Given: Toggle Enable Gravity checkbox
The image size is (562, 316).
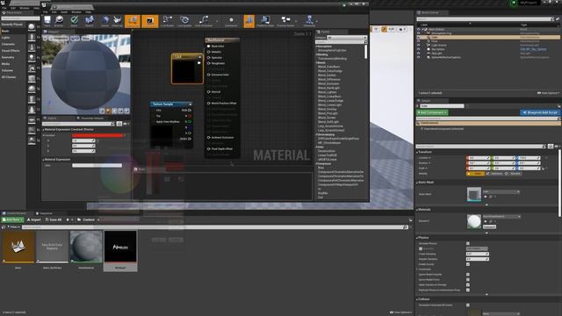Looking at the screenshot, I should (468, 264).
